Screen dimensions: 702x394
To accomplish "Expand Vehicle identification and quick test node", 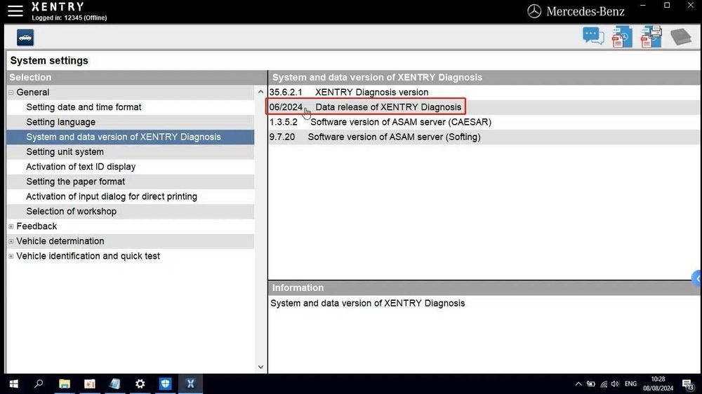I will pyautogui.click(x=11, y=257).
